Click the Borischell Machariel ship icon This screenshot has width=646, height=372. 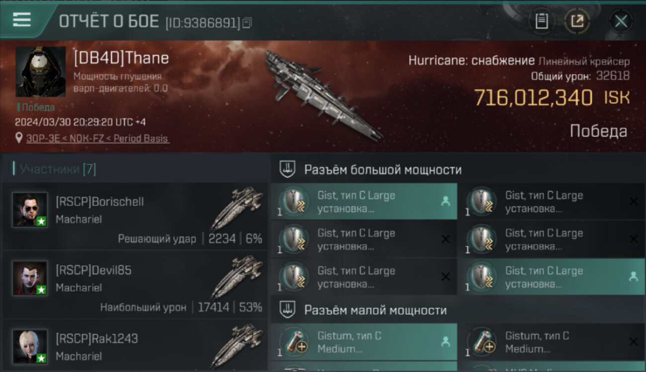point(237,208)
